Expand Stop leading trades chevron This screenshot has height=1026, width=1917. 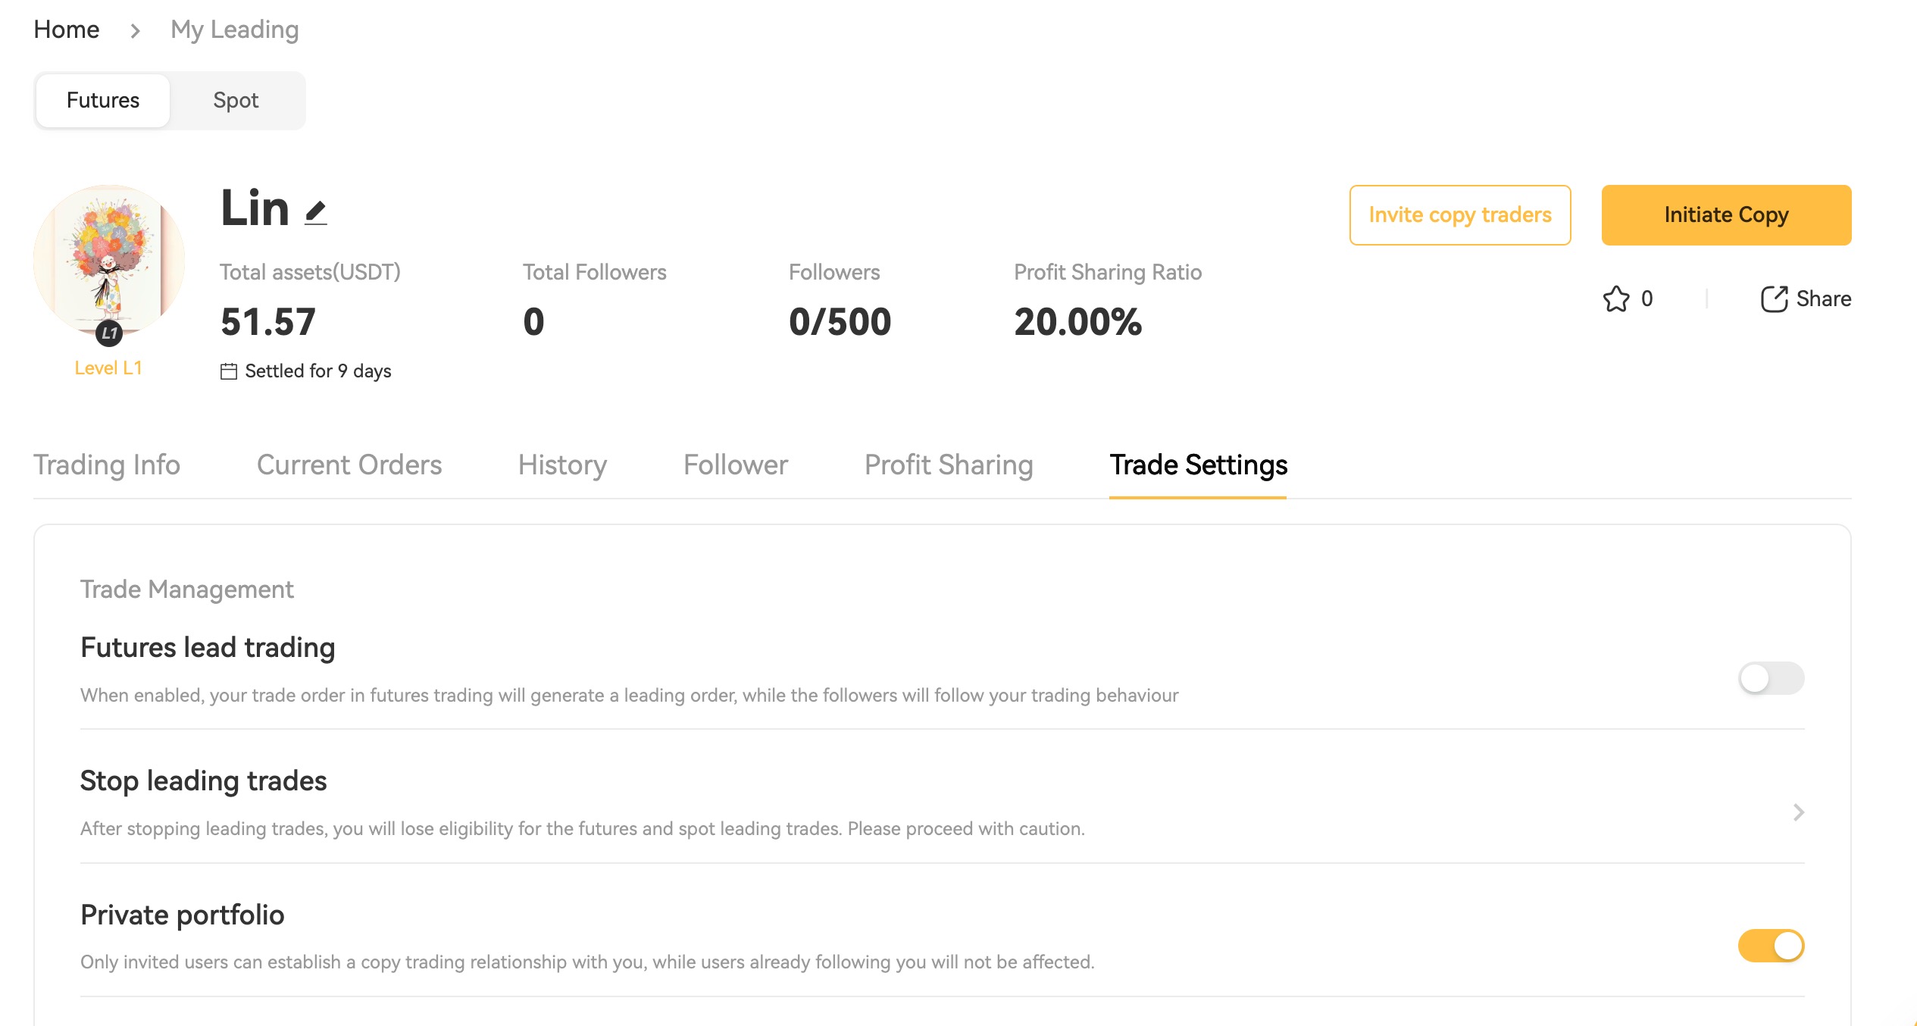[x=1799, y=812]
